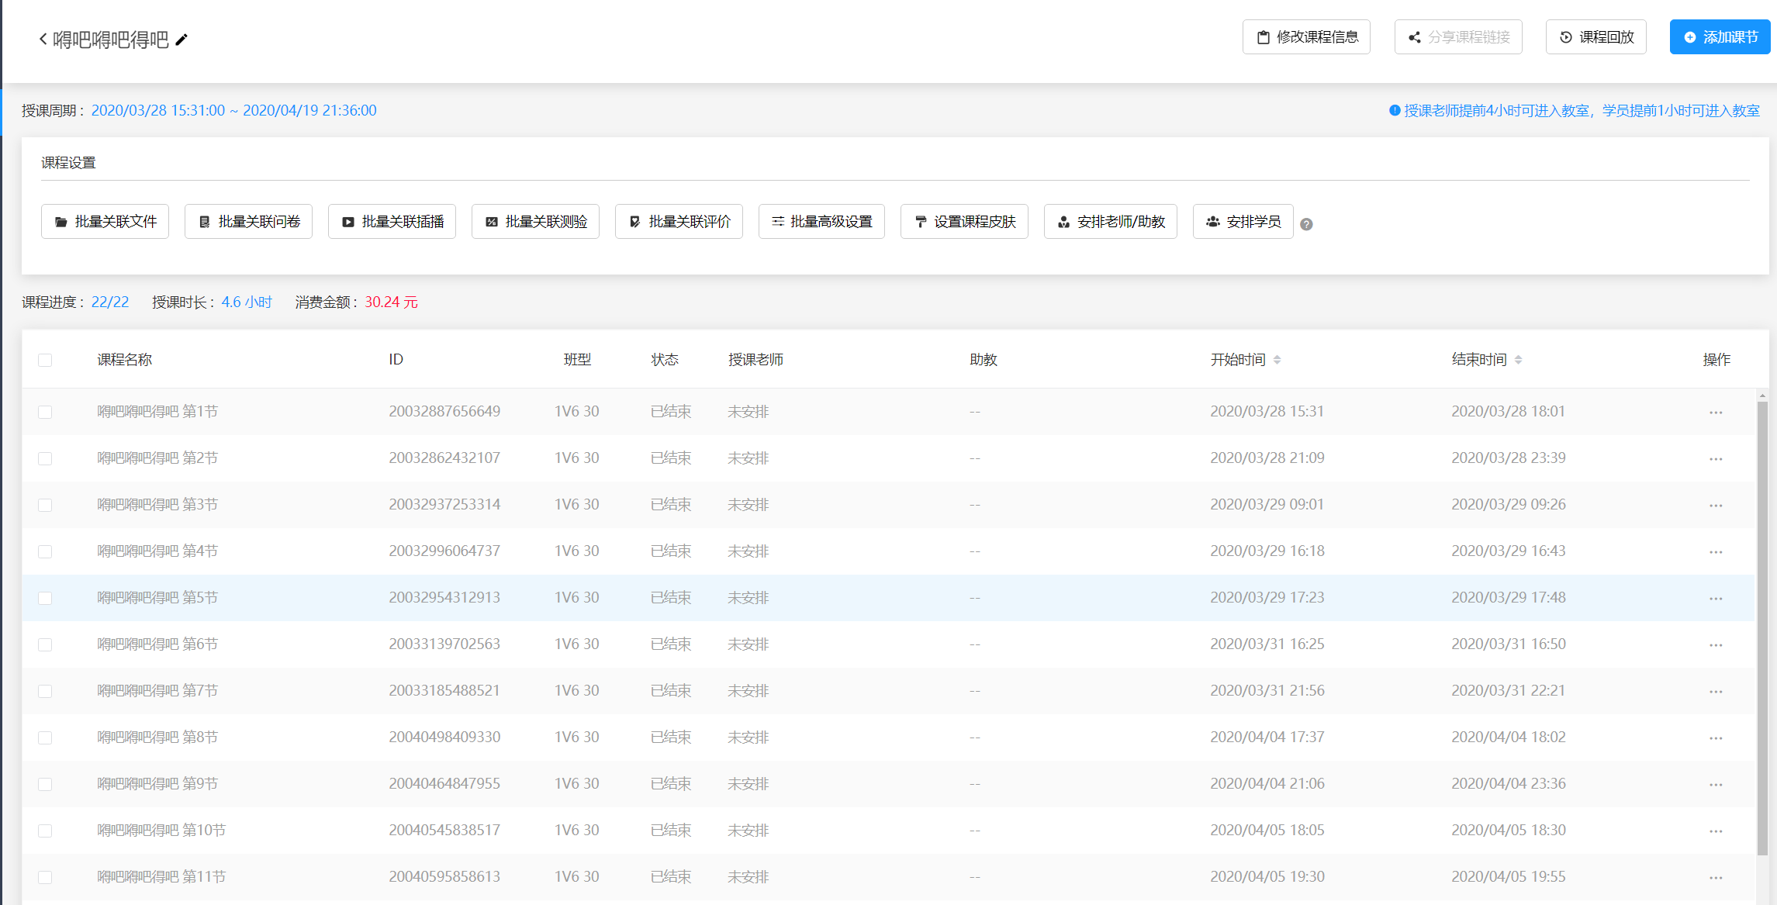Open the more-actions menu for 第8节
This screenshot has height=905, width=1777.
(x=1716, y=738)
